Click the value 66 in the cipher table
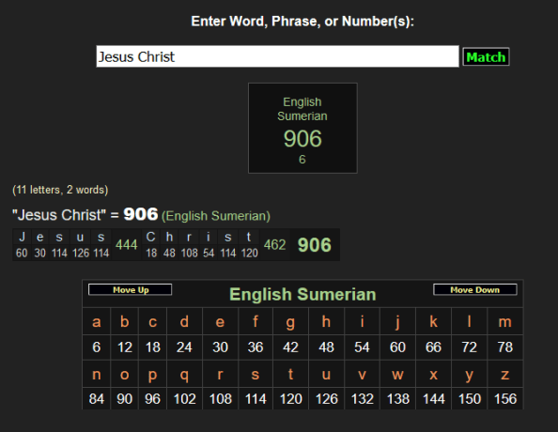 433,347
